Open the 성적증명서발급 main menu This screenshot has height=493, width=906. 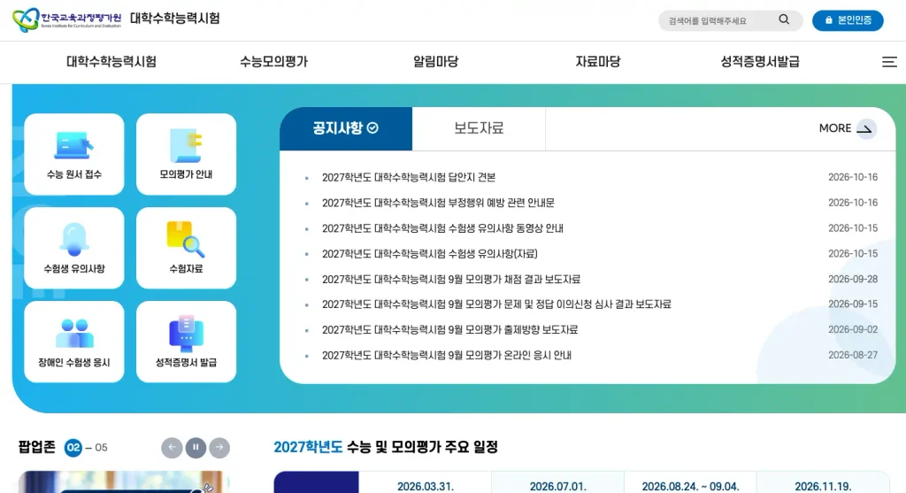click(x=760, y=62)
